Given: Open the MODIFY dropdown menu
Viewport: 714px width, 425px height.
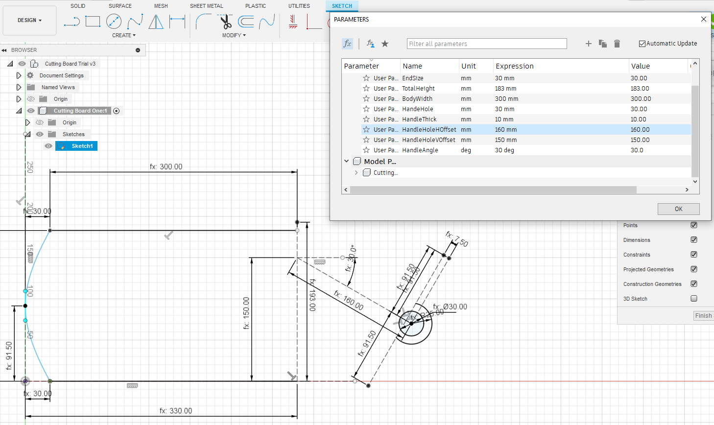Looking at the screenshot, I should pos(234,35).
